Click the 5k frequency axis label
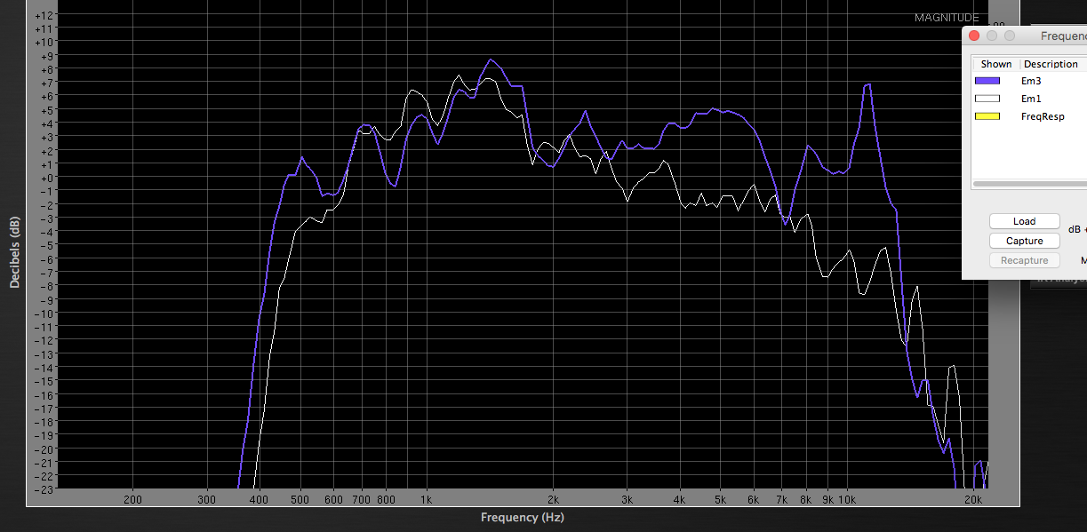 click(720, 500)
